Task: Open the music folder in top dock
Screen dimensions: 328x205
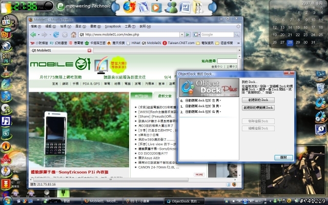Action: coord(197,7)
